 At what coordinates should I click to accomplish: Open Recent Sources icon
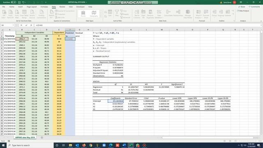pyautogui.click(x=32, y=14)
